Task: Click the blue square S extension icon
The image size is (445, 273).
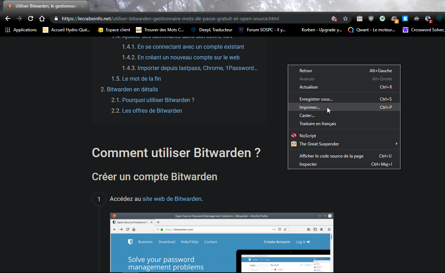Action: point(405,18)
